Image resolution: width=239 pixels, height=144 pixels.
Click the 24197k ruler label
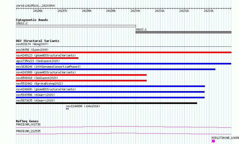(62, 11)
